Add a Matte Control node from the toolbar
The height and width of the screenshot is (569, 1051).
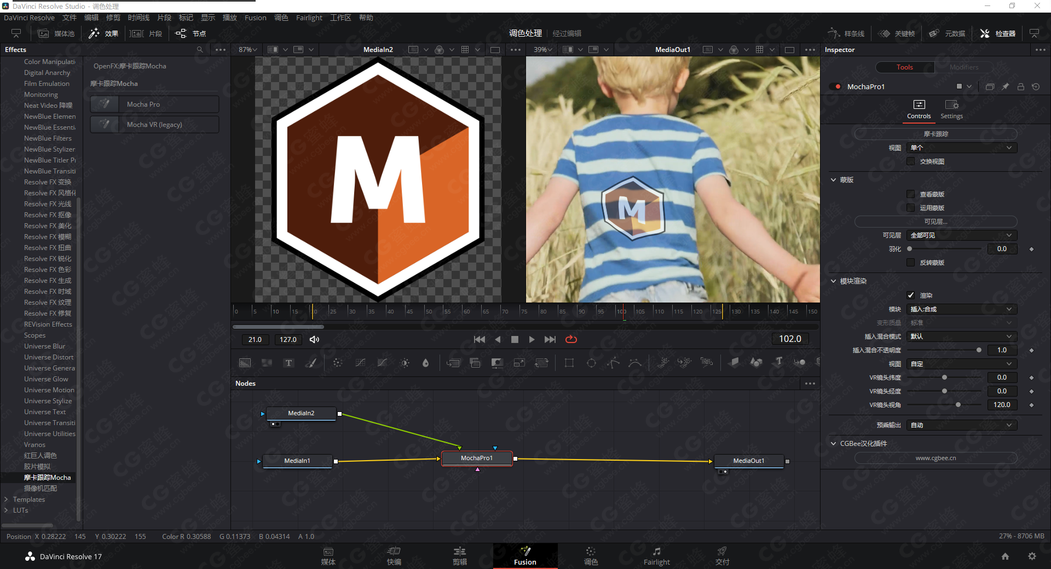coord(497,363)
